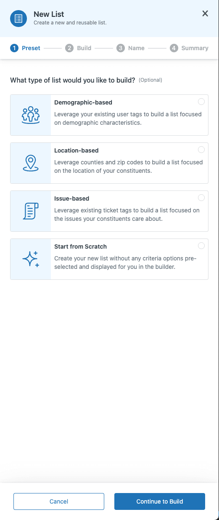
Task: Click the New List header icon
Action: pos(18,19)
